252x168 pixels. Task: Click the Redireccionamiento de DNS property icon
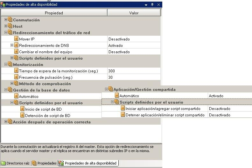pyautogui.click(x=16, y=45)
